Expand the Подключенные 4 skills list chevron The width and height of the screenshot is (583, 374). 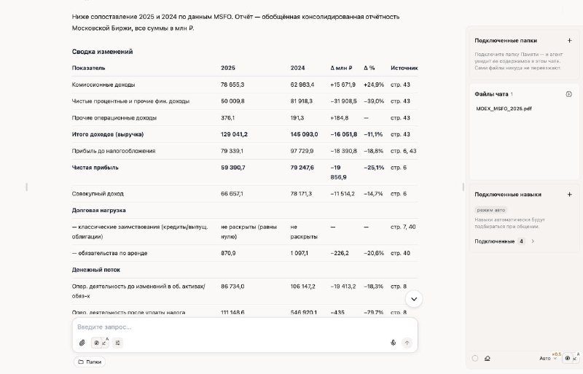(x=533, y=241)
